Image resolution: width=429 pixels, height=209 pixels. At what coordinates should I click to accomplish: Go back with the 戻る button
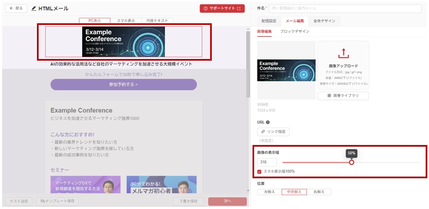click(x=16, y=8)
